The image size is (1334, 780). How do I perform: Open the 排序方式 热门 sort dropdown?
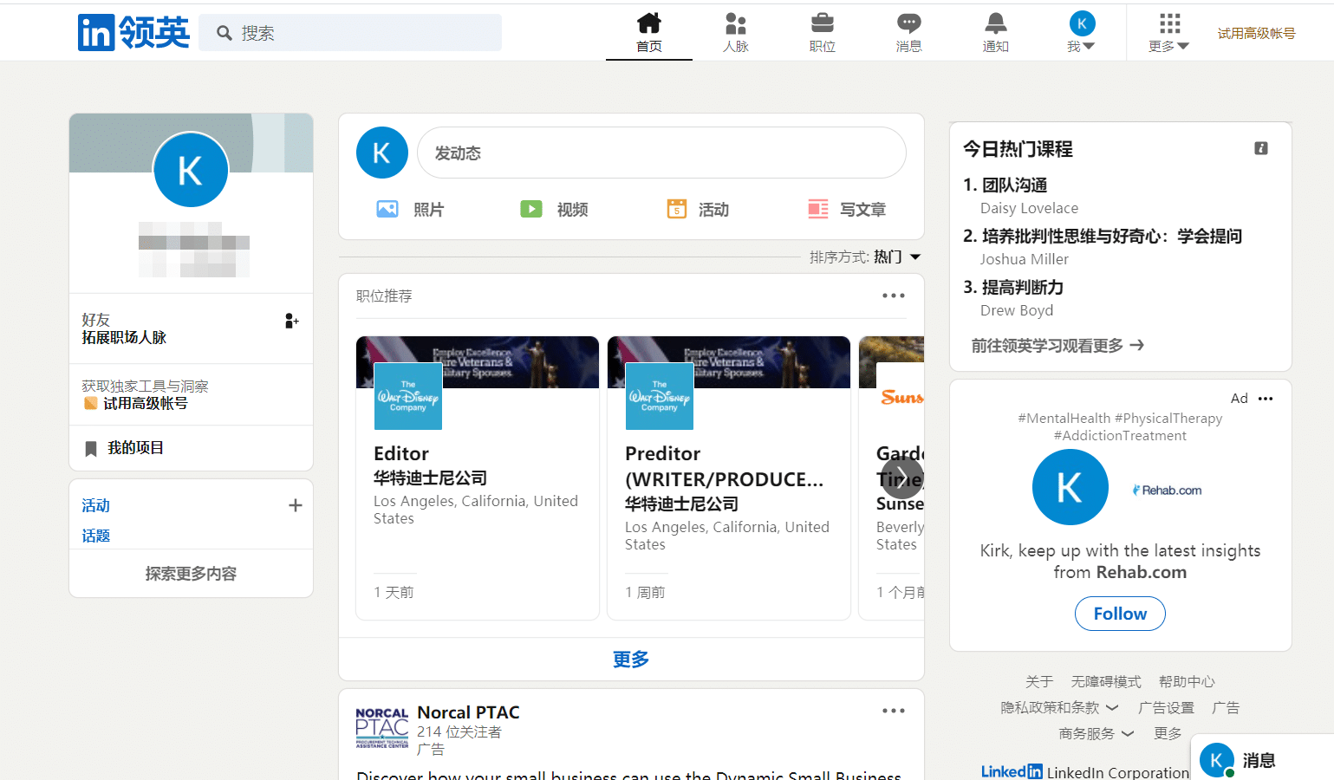(865, 257)
